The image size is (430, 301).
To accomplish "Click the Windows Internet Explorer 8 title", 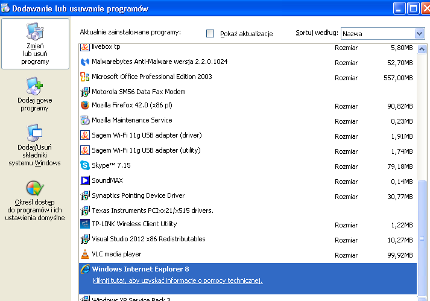I will [141, 269].
